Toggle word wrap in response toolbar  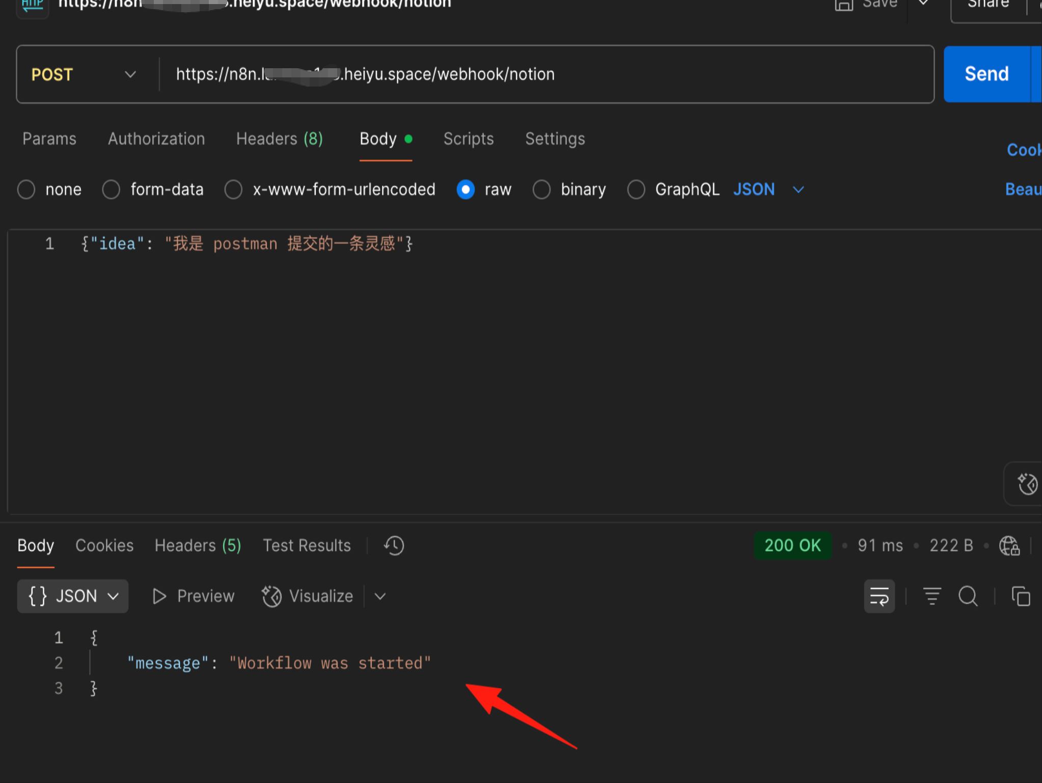pyautogui.click(x=879, y=596)
